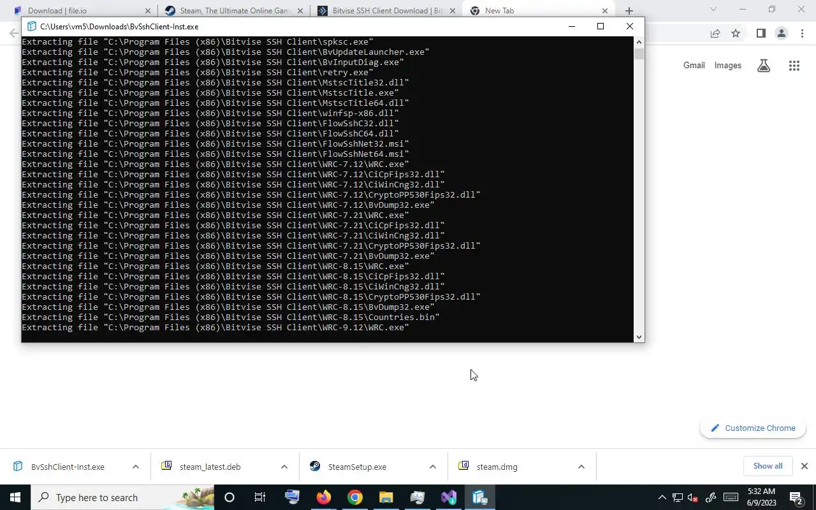This screenshot has height=510, width=816.
Task: Click the installer console window title icon
Action: [x=31, y=26]
